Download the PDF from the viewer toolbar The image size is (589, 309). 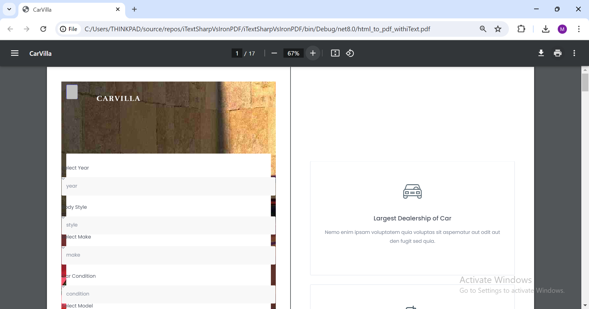click(x=541, y=53)
